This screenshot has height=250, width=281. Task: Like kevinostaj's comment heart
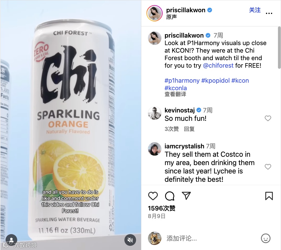(268, 118)
